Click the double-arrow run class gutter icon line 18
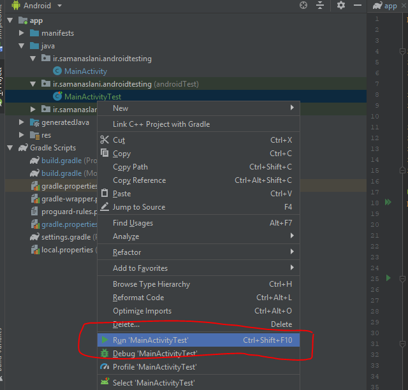Viewport: 408px width, 390px height. click(388, 202)
